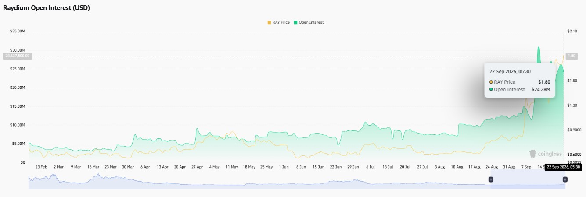Click the 29 Jun date label
The image size is (586, 197).
(352, 167)
